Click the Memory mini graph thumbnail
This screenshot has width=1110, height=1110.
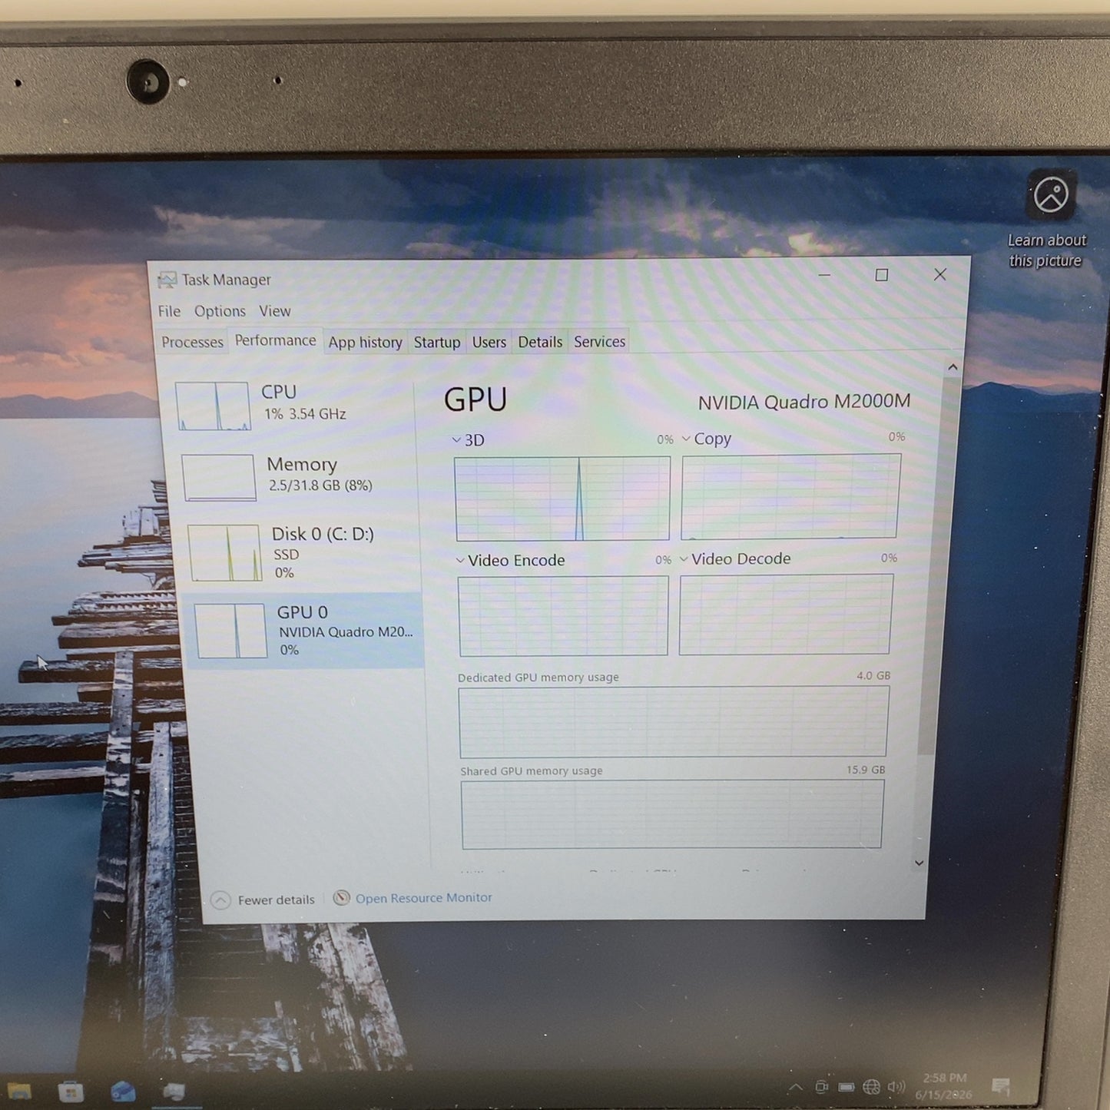219,477
